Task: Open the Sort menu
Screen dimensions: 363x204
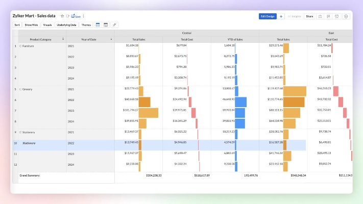Action: point(17,24)
